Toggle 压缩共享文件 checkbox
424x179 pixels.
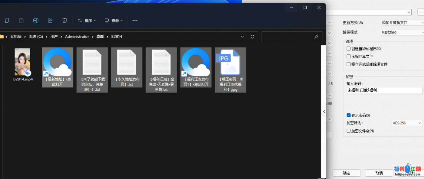pos(348,57)
